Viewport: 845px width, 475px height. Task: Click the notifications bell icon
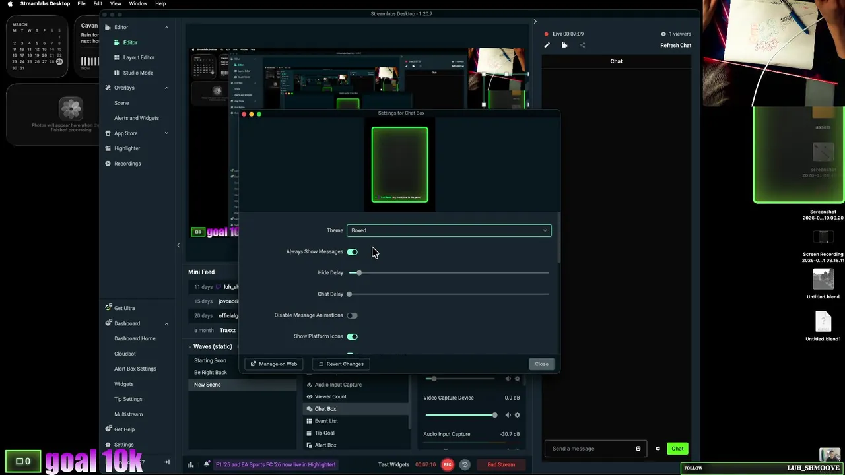(207, 464)
